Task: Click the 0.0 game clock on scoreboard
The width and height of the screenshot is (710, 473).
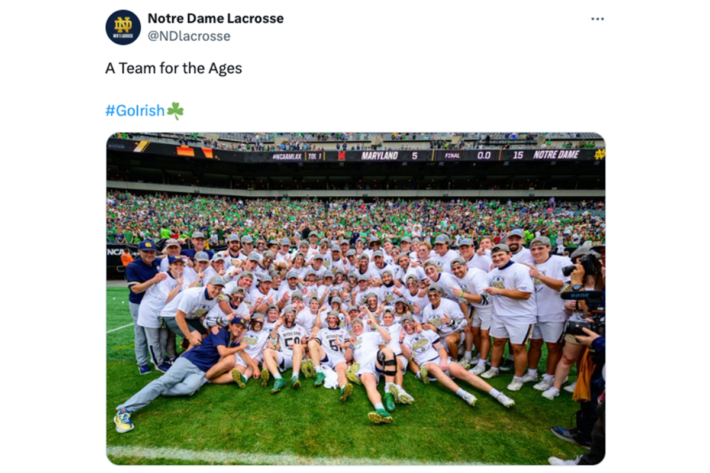Action: click(x=484, y=155)
